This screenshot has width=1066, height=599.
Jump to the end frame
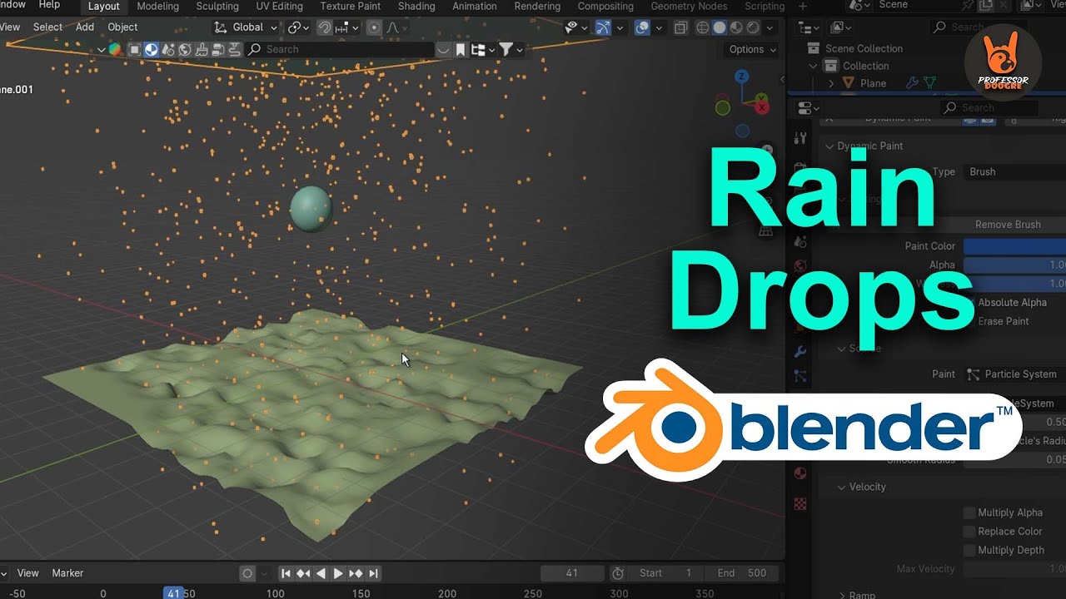click(373, 573)
